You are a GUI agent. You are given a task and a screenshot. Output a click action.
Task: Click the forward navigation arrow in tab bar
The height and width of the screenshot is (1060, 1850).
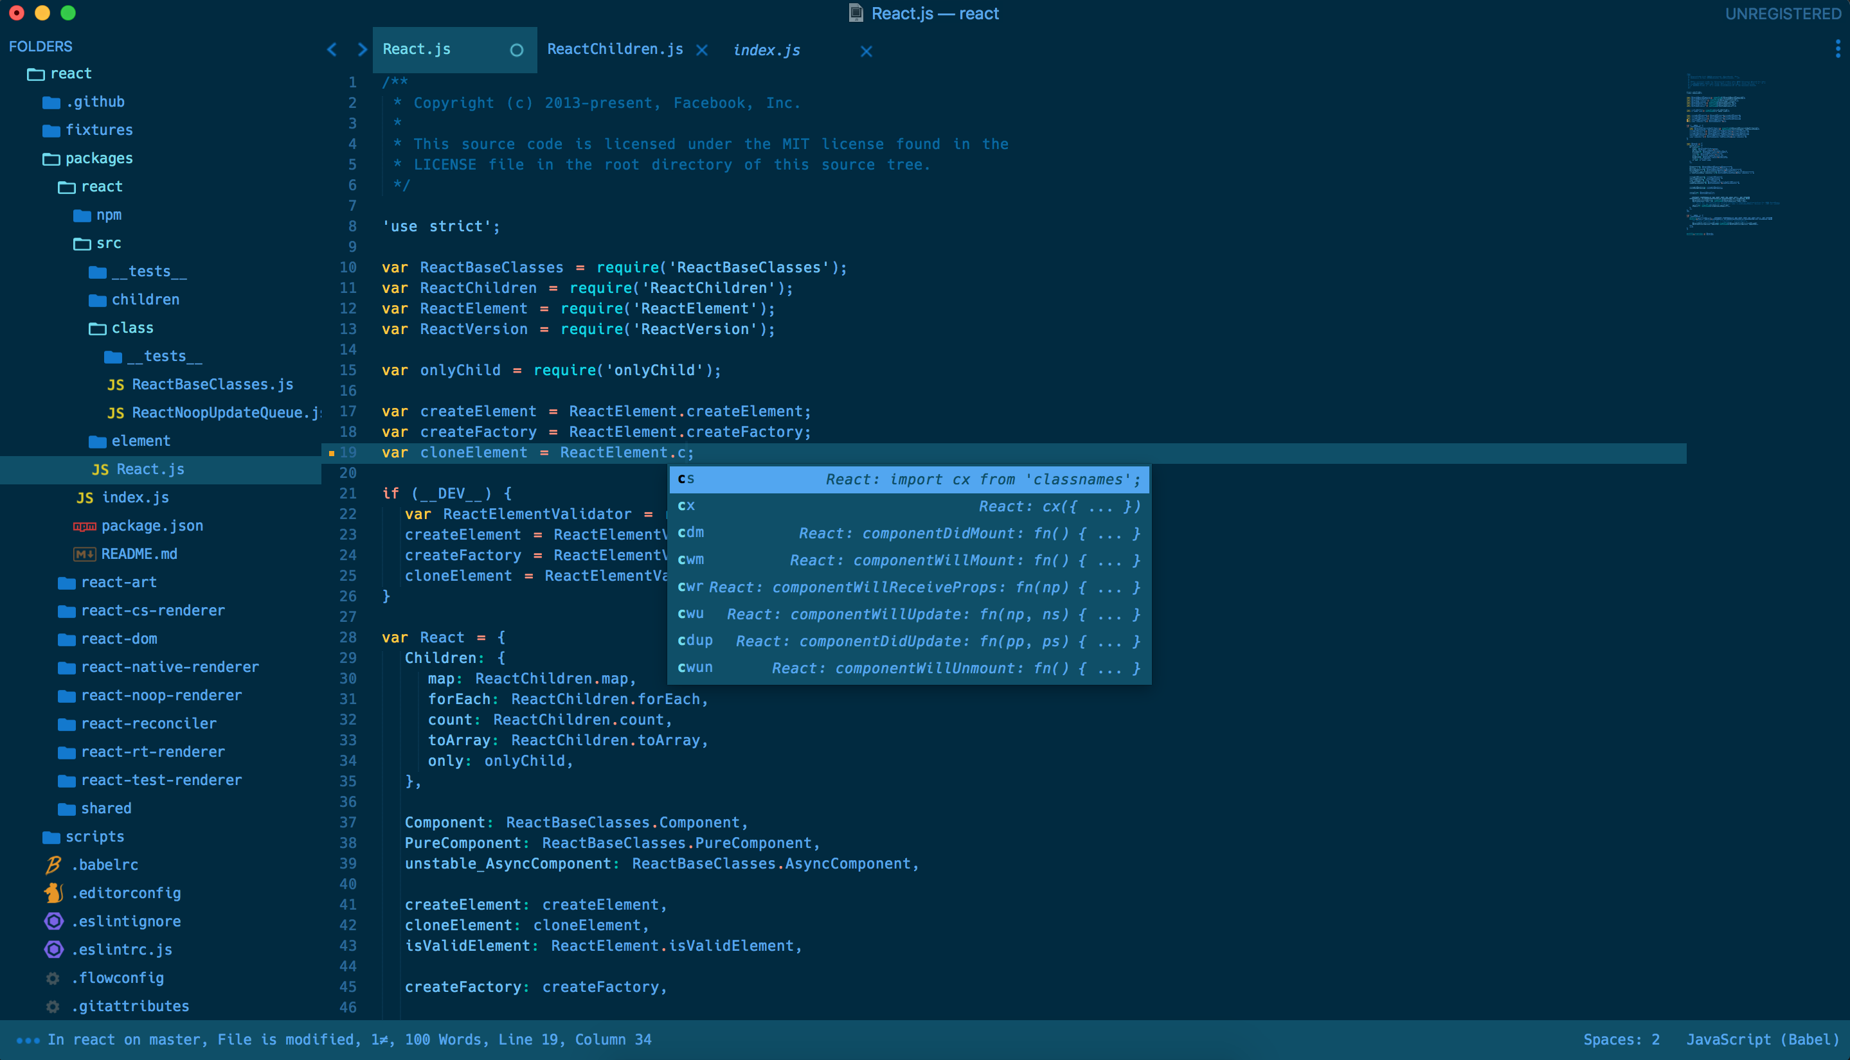pos(362,49)
